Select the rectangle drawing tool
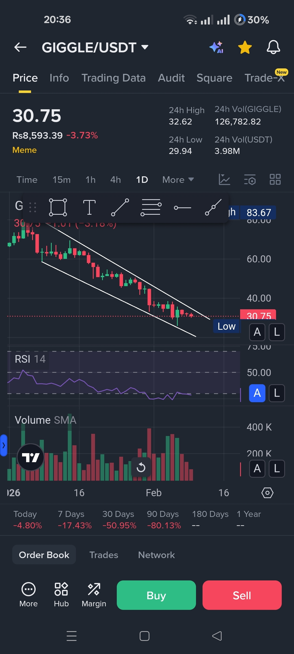294x654 pixels. coord(58,207)
